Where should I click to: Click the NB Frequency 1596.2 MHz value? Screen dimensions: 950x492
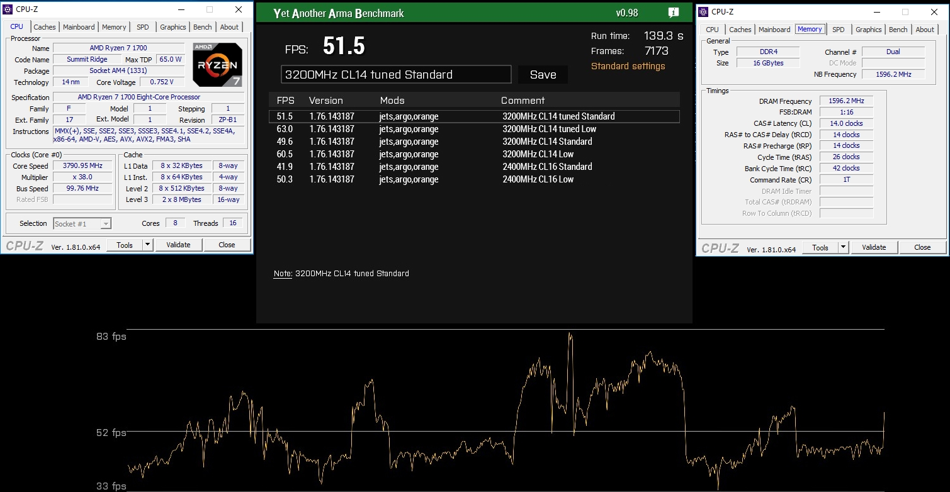[x=893, y=74]
